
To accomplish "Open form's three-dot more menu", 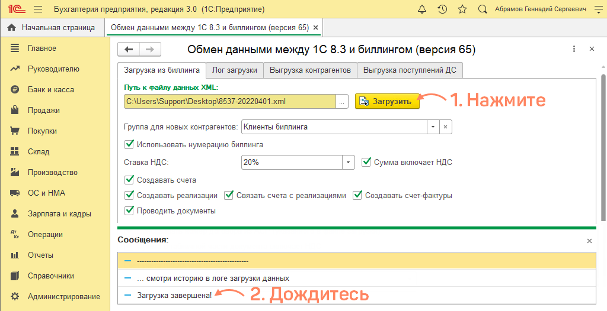I will pos(574,49).
